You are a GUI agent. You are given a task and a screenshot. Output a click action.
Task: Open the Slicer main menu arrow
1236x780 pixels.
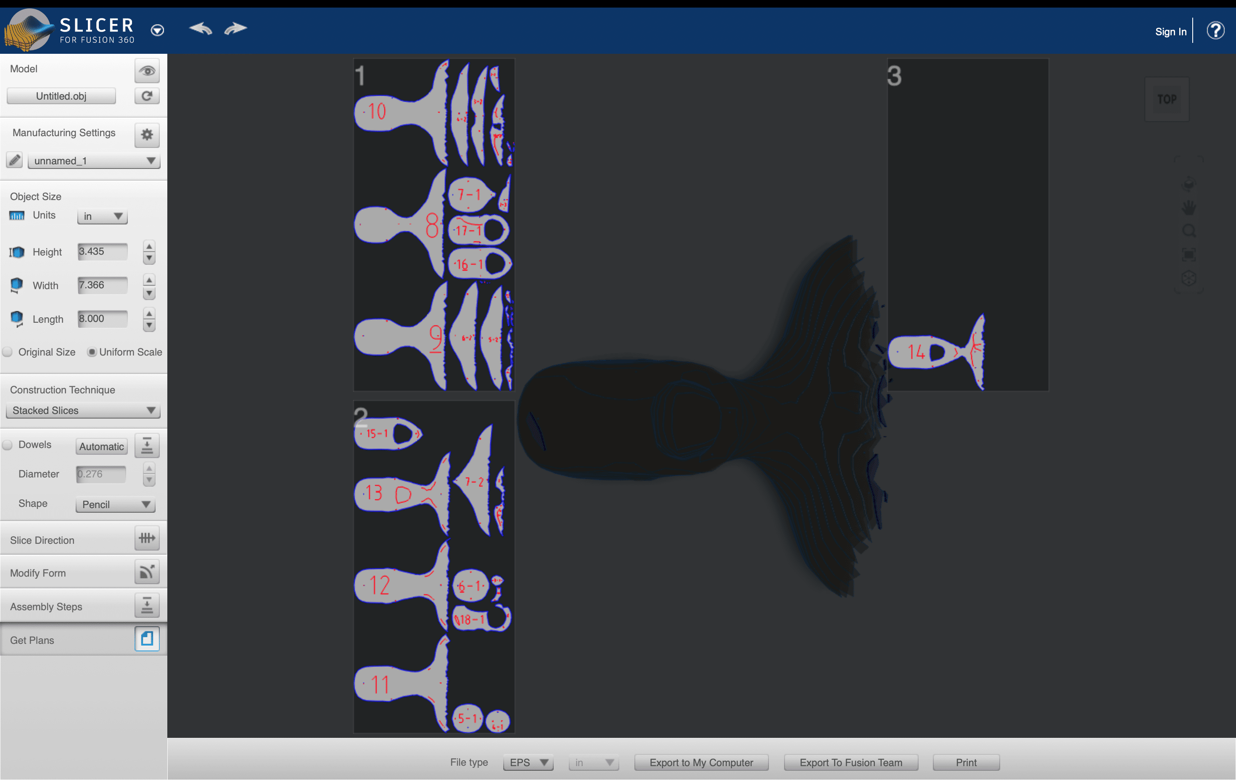tap(158, 30)
